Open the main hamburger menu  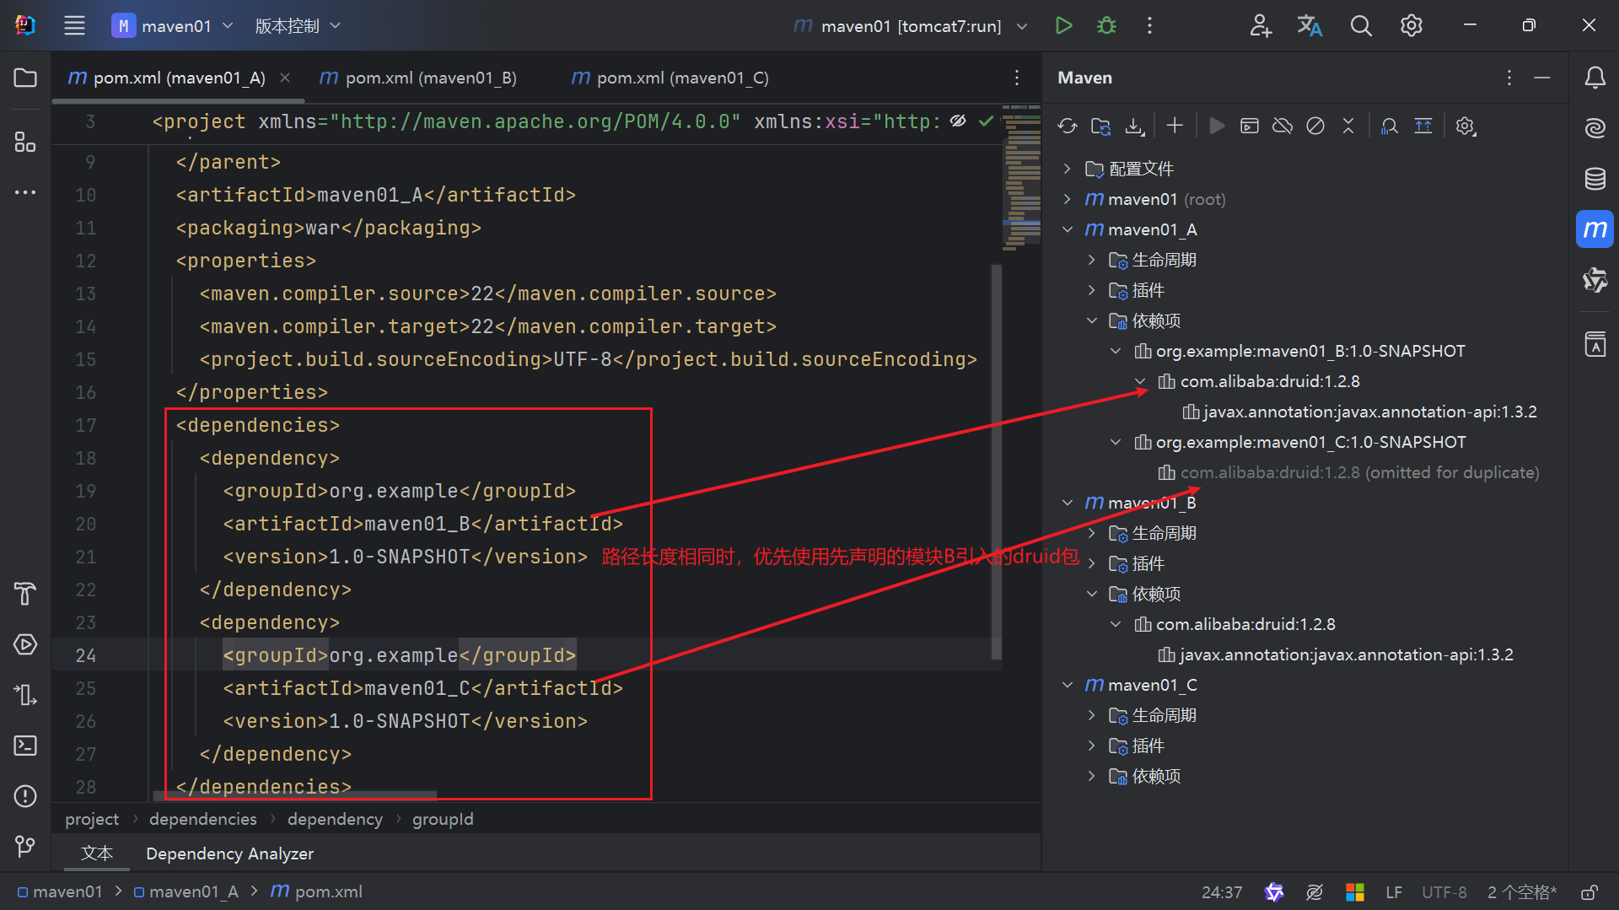coord(74,25)
